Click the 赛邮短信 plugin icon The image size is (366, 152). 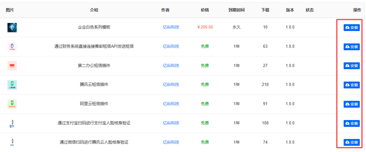(x=12, y=47)
